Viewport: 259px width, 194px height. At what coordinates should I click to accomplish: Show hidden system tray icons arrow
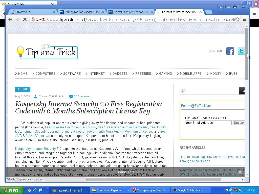pos(231,190)
